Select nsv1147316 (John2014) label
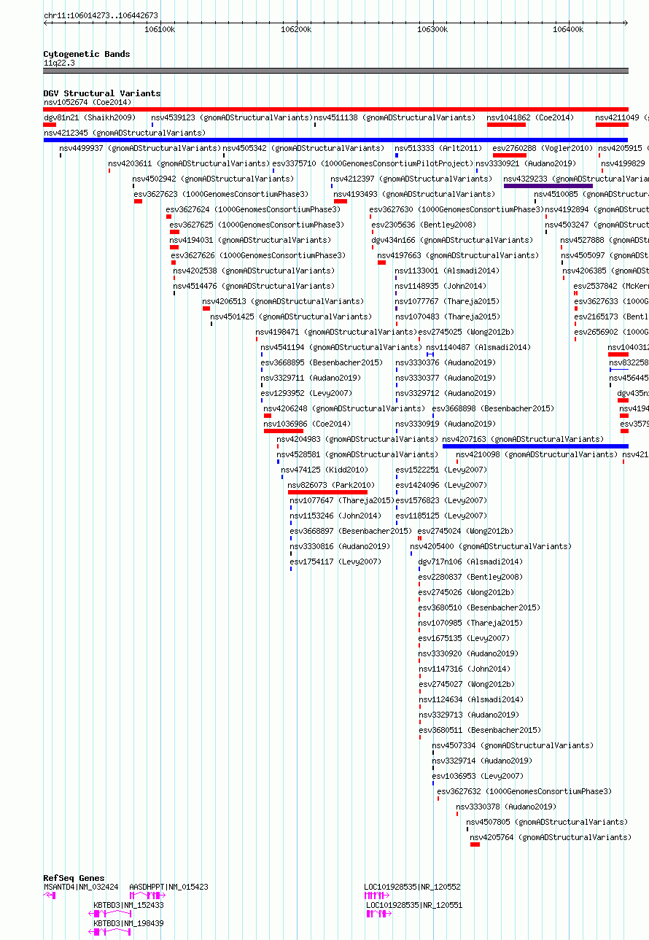 (x=464, y=669)
